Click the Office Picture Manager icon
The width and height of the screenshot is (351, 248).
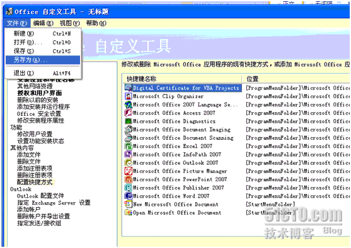129,171
